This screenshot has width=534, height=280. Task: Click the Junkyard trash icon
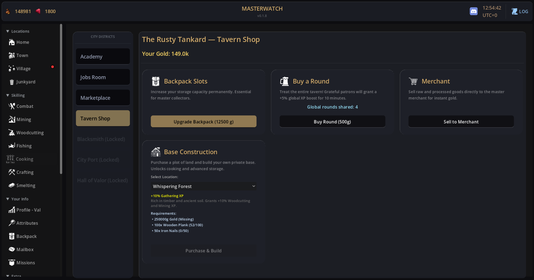pos(12,82)
